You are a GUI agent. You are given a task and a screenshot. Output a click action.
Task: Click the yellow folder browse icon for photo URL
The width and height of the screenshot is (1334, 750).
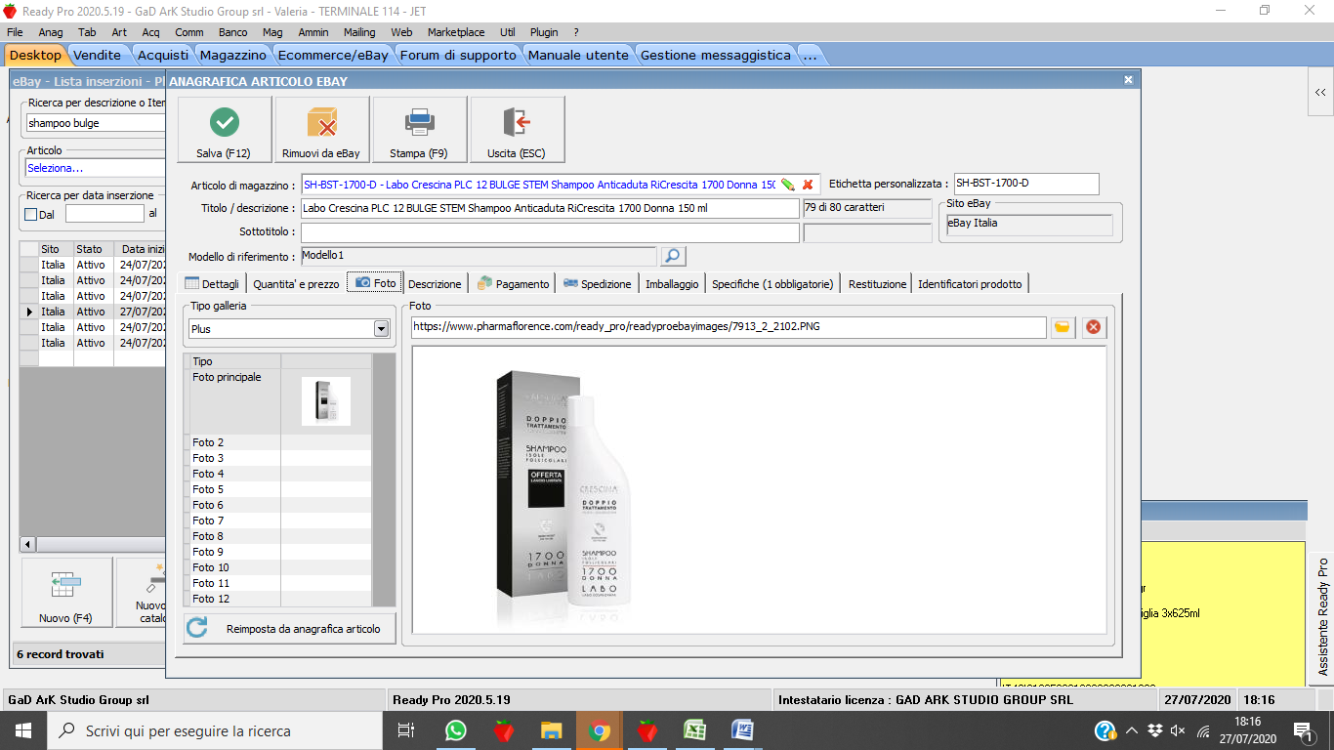(x=1063, y=327)
